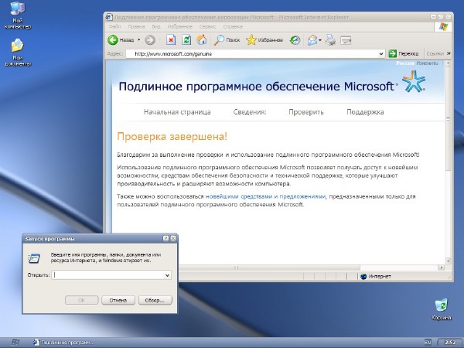
Task: Click the Print icon in toolbar
Action: [x=331, y=40]
